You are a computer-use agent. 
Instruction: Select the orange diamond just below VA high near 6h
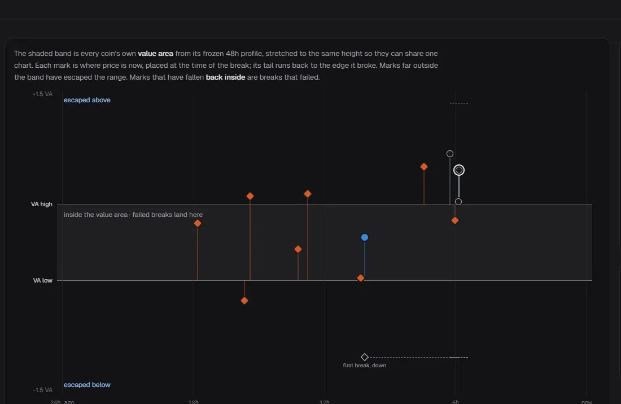coord(455,220)
